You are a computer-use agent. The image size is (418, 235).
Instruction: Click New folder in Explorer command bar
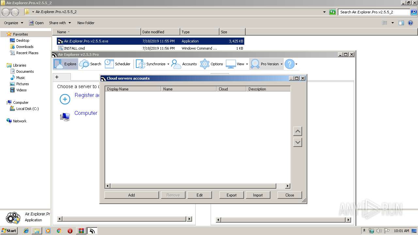point(86,23)
